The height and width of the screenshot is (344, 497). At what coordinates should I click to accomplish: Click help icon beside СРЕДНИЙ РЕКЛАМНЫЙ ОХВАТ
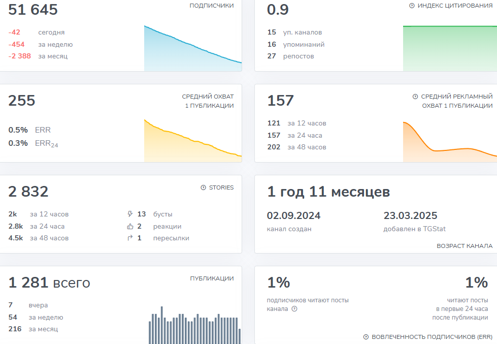point(415,97)
